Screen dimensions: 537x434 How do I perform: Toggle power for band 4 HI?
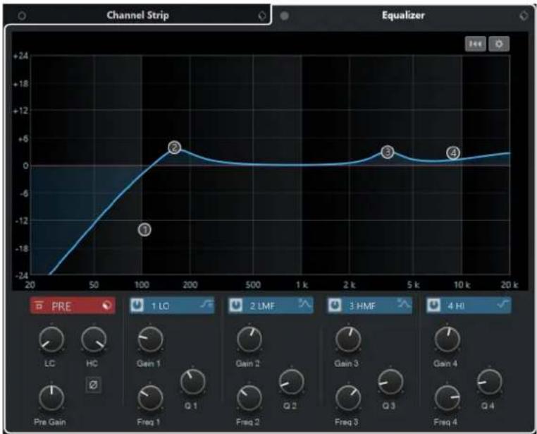433,305
